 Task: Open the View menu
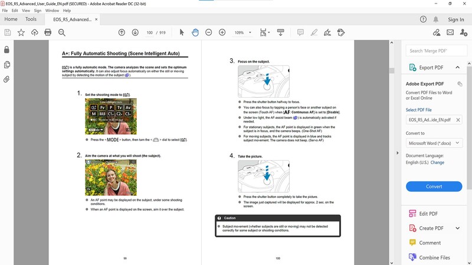pyautogui.click(x=26, y=11)
